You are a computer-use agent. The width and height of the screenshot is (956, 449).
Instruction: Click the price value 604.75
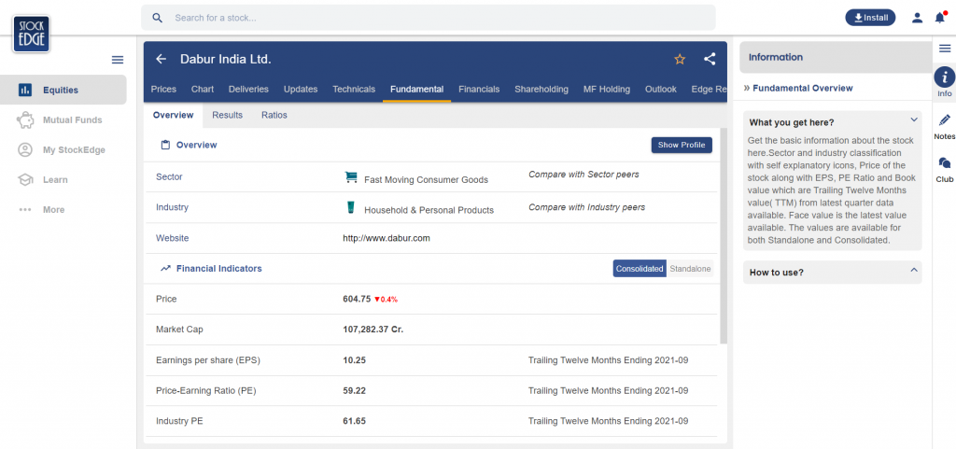click(x=357, y=299)
